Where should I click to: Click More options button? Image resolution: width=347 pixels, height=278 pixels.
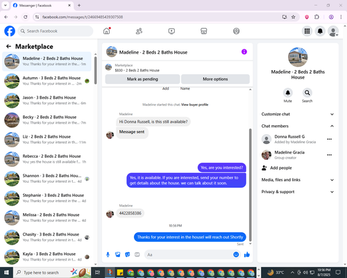215,79
